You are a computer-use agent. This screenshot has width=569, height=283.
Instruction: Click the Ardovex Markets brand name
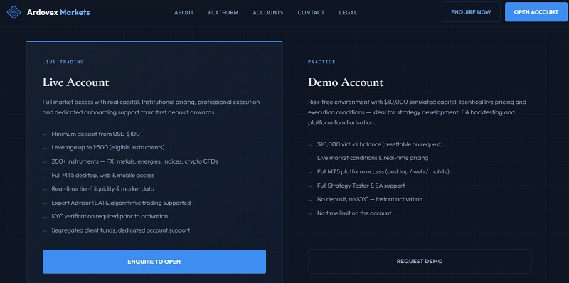[x=58, y=12]
